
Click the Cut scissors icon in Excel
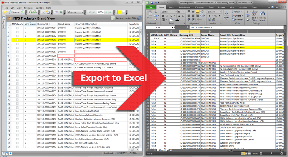(x=156, y=12)
